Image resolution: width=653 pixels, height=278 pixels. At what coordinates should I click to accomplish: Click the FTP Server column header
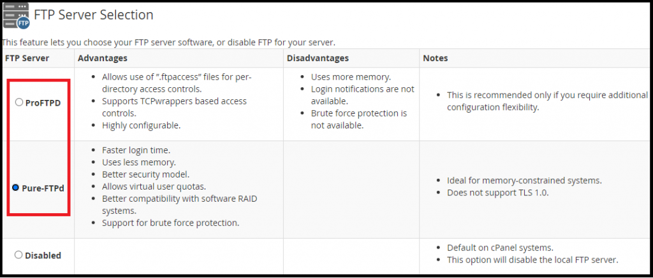(27, 58)
